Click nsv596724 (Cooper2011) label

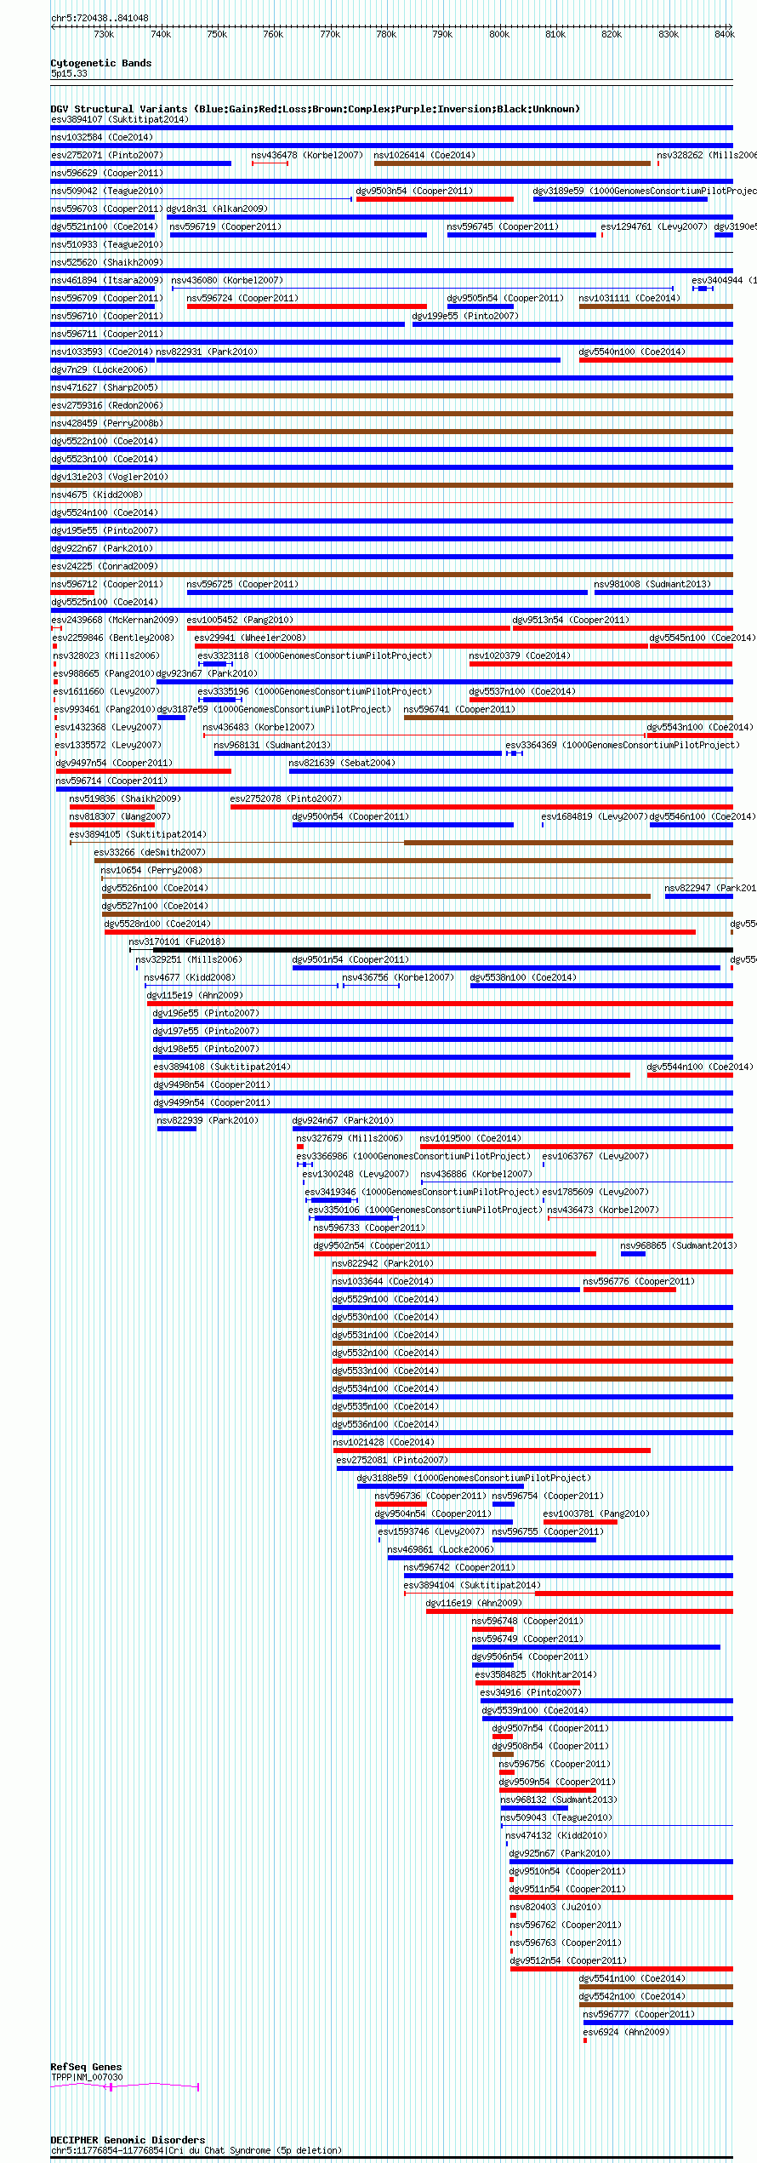tap(242, 298)
